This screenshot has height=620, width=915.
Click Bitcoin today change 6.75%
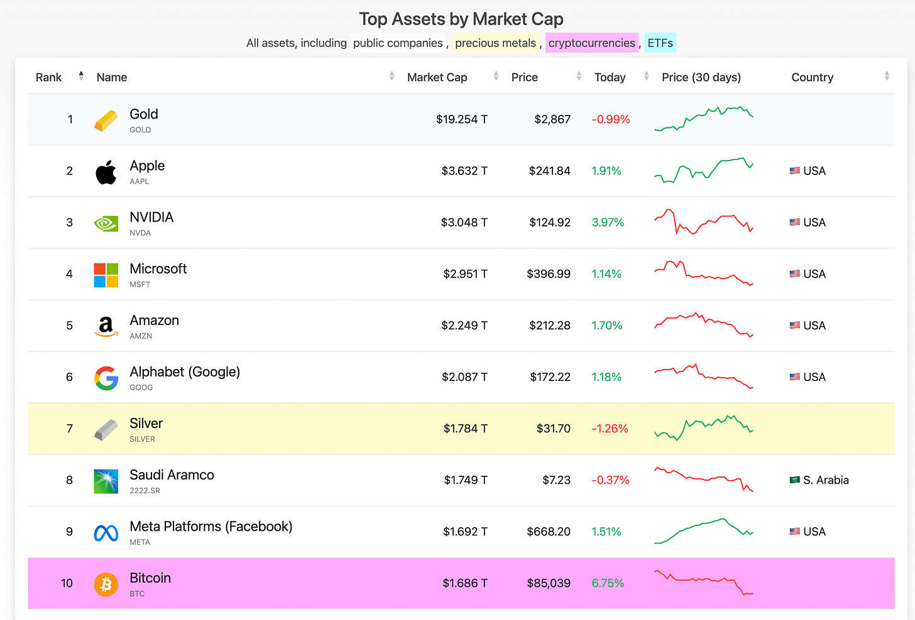pyautogui.click(x=608, y=583)
